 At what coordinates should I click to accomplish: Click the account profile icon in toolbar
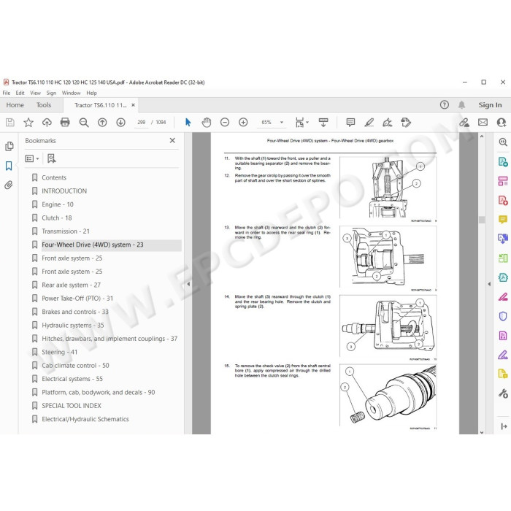(501, 123)
